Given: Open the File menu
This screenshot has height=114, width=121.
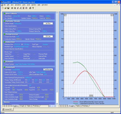Looking at the screenshot, I should (5, 5).
